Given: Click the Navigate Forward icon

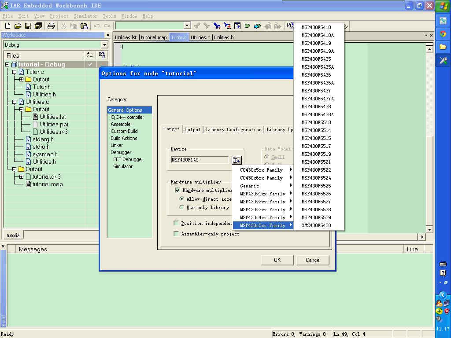Looking at the screenshot, I should (x=277, y=26).
